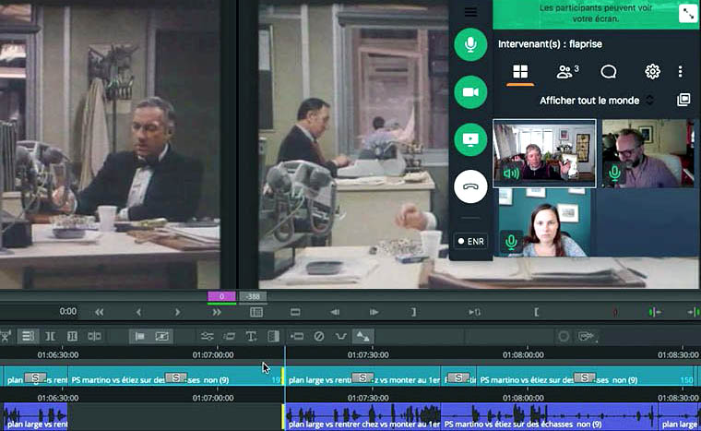Click the 01:08:00:00 mark on upper timecode ruler
The width and height of the screenshot is (701, 431).
point(523,355)
